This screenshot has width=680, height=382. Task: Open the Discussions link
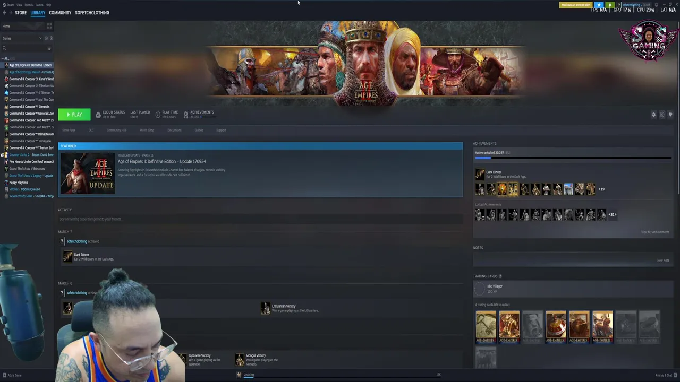pos(174,130)
